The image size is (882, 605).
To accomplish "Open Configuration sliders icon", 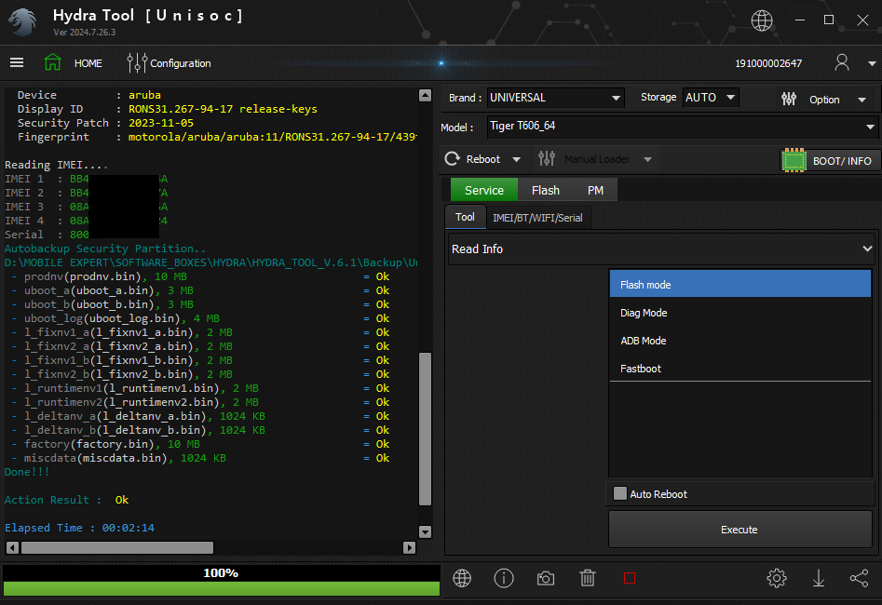I will (137, 63).
